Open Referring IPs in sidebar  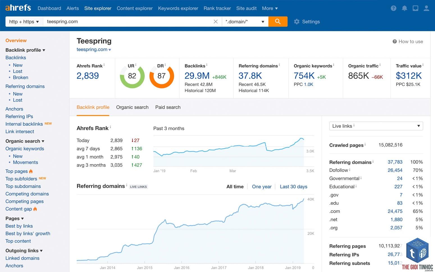tap(19, 116)
